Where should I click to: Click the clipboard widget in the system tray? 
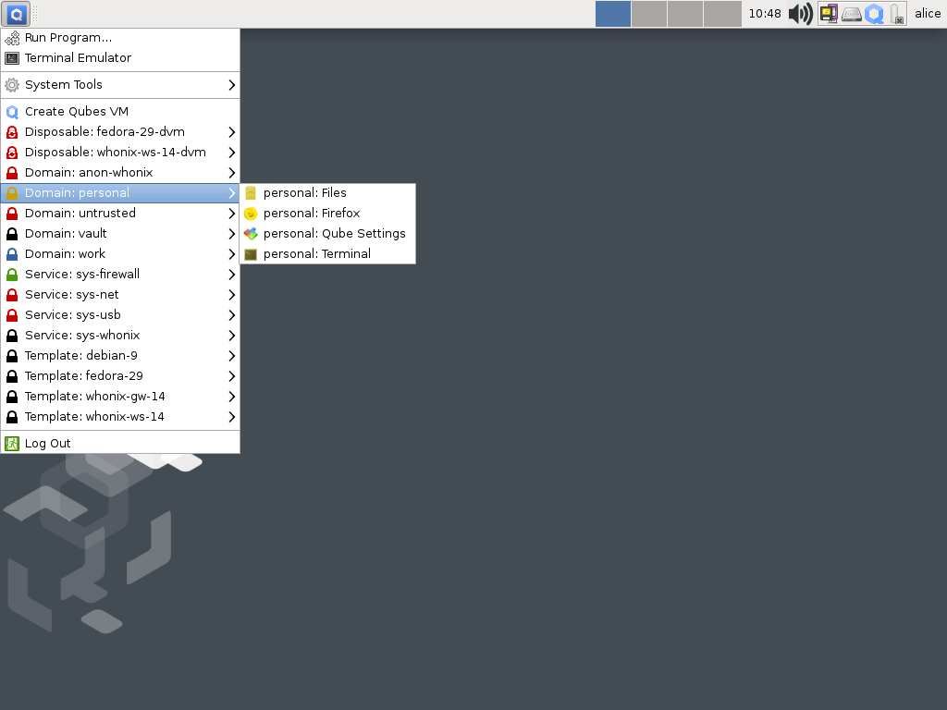coord(829,13)
